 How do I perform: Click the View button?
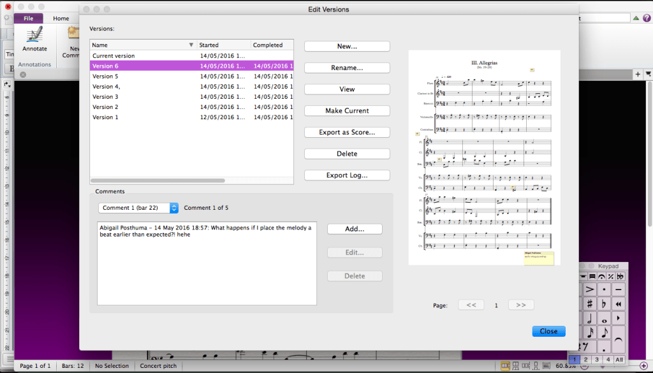coord(347,89)
